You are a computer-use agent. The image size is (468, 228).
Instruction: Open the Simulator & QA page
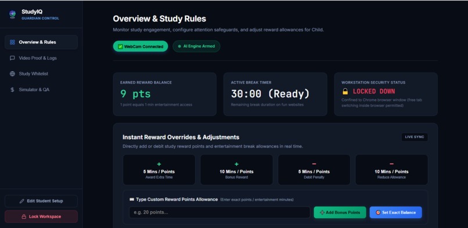[41, 89]
